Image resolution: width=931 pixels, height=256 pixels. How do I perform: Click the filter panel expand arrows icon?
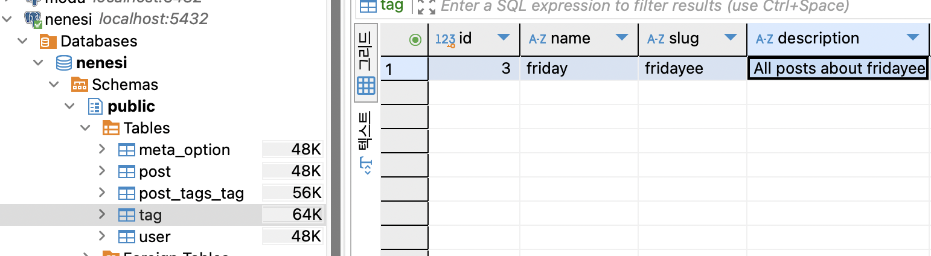426,7
